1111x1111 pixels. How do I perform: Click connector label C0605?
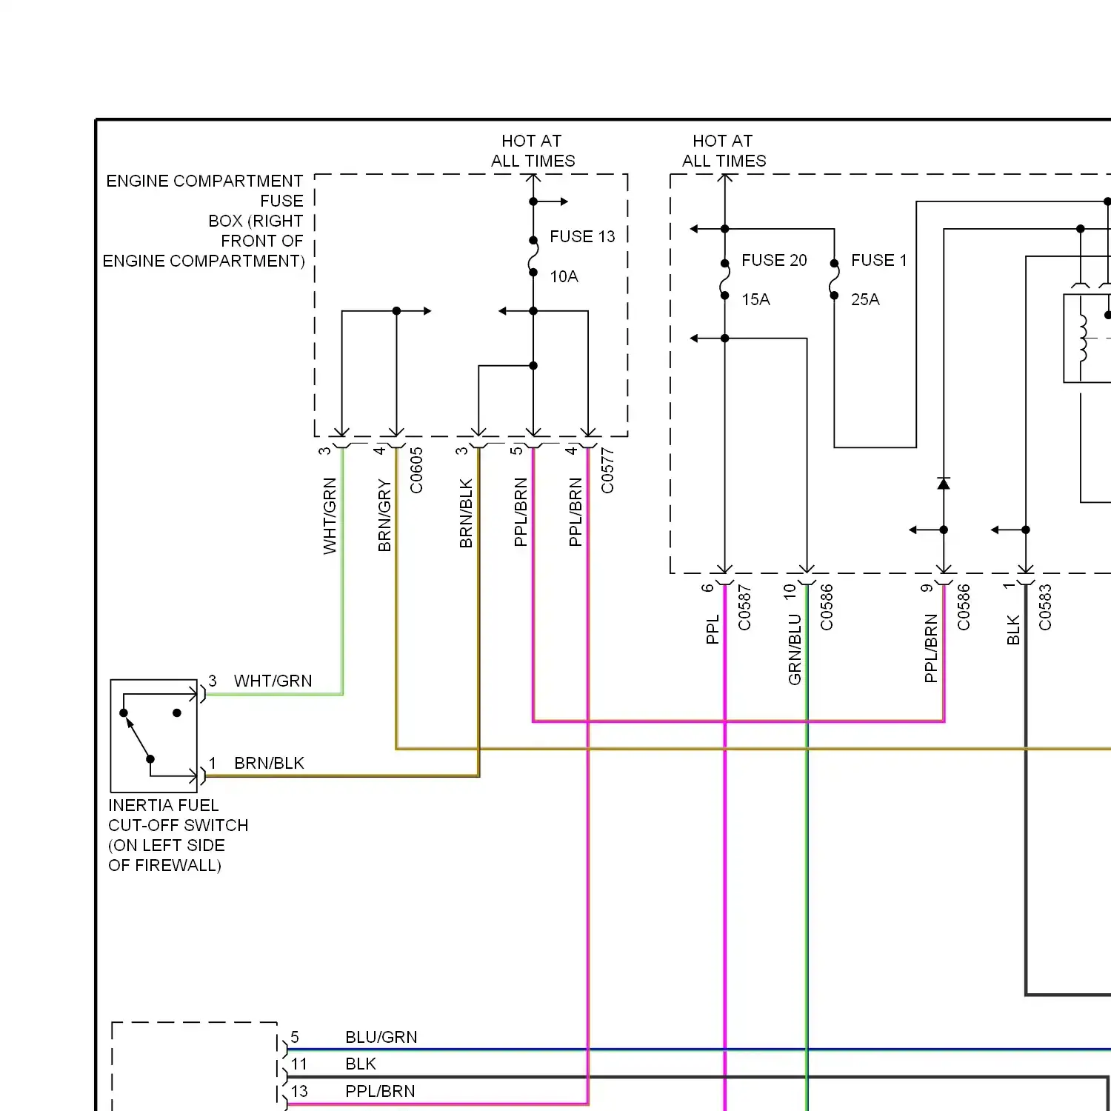click(416, 470)
